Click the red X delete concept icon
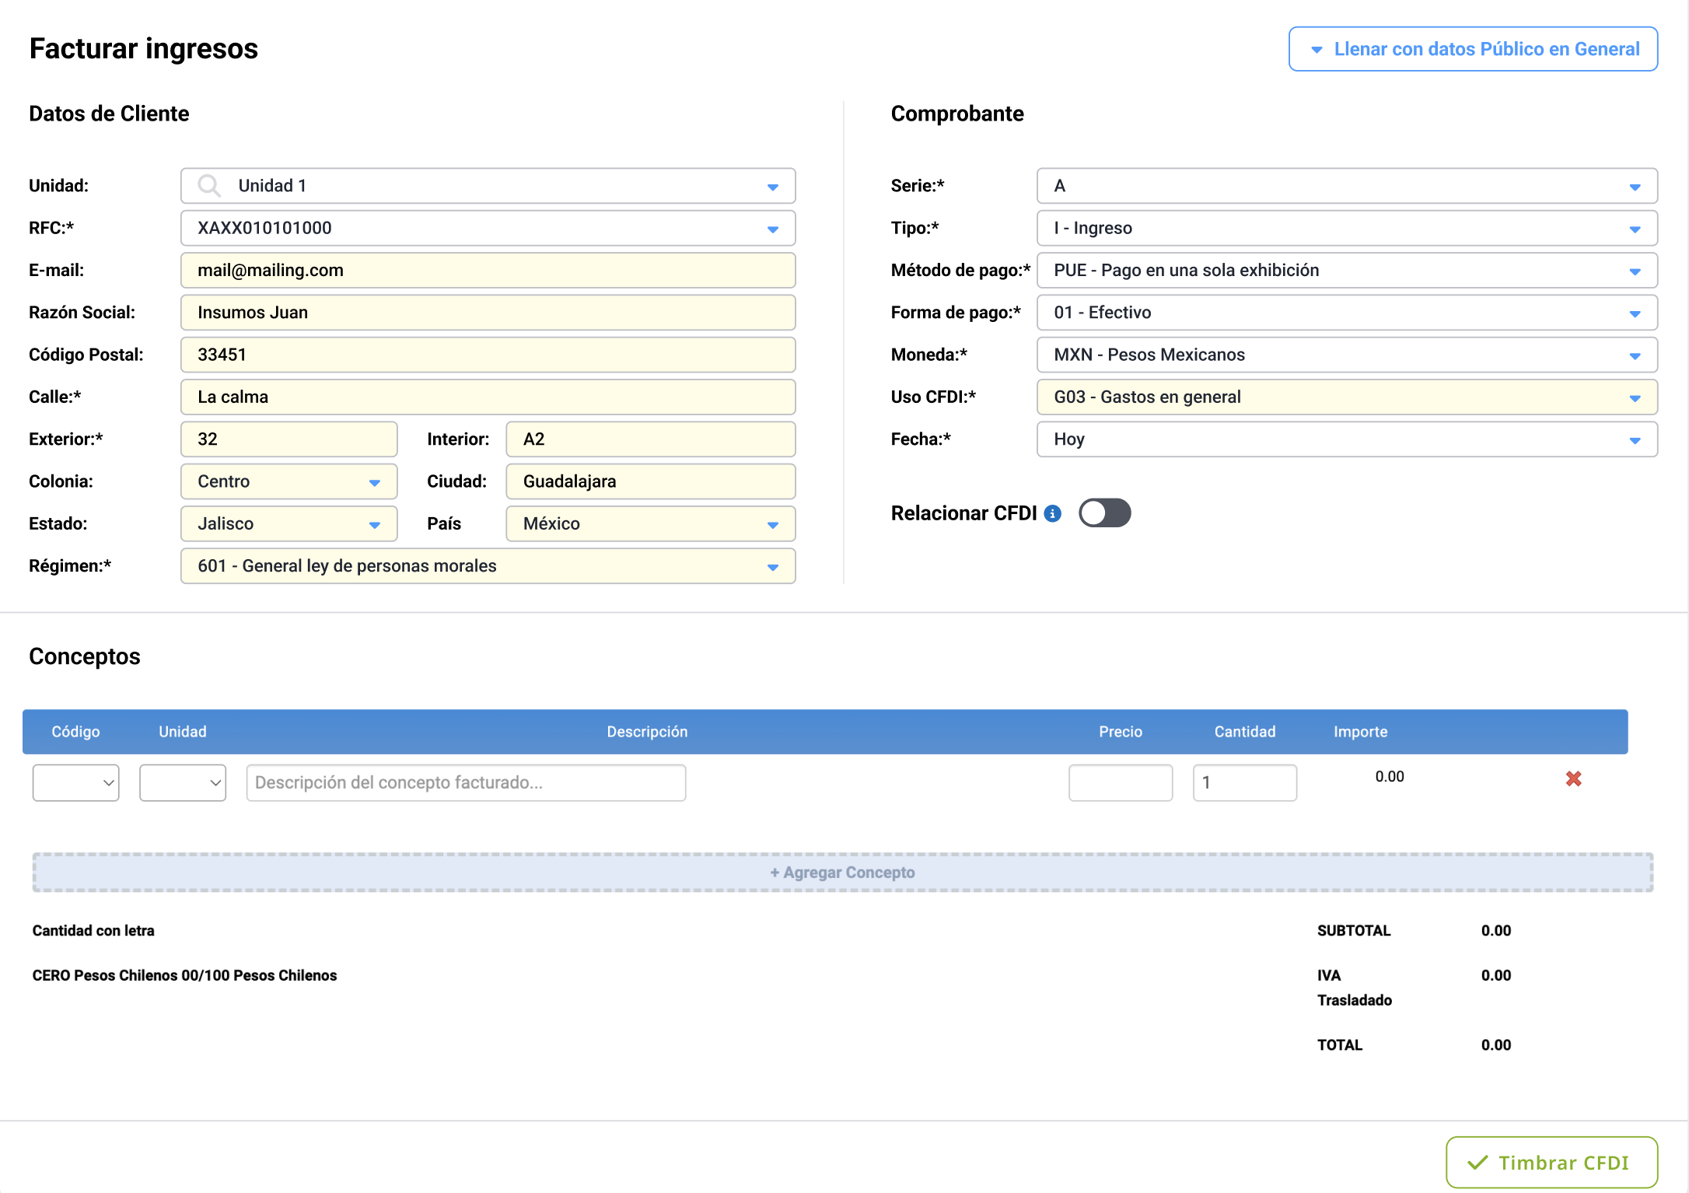The height and width of the screenshot is (1193, 1689). pos(1573,778)
